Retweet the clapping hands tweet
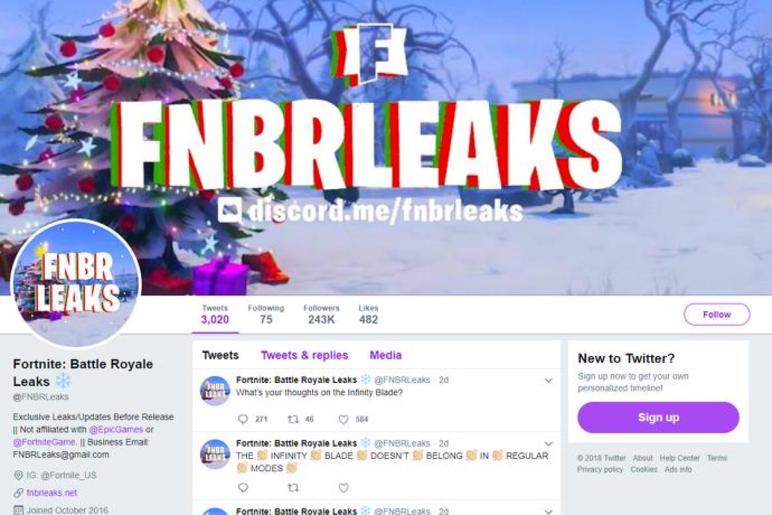The image size is (772, 515). pyautogui.click(x=293, y=488)
